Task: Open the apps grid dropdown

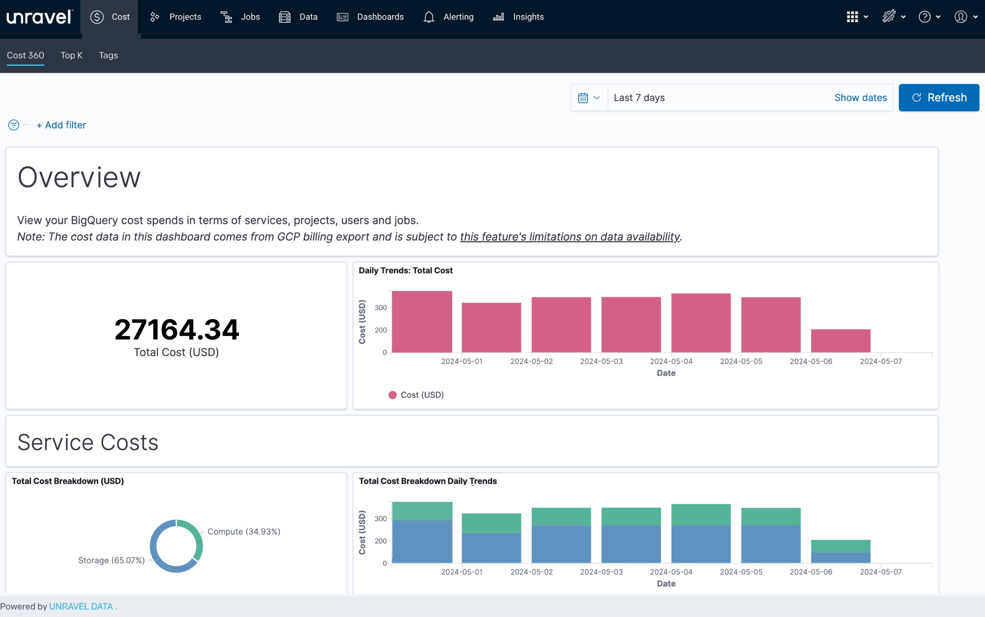Action: click(857, 17)
